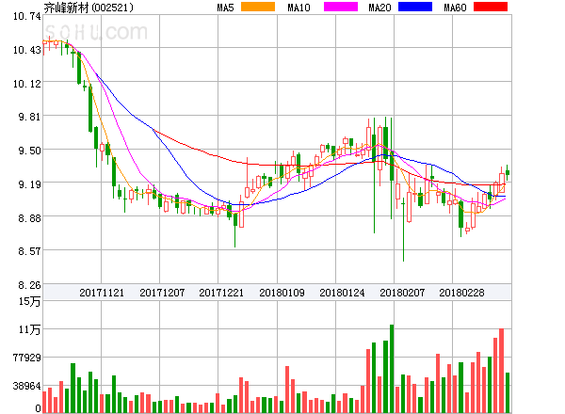Click the tallest green volume bar near 20180207

coord(392,369)
